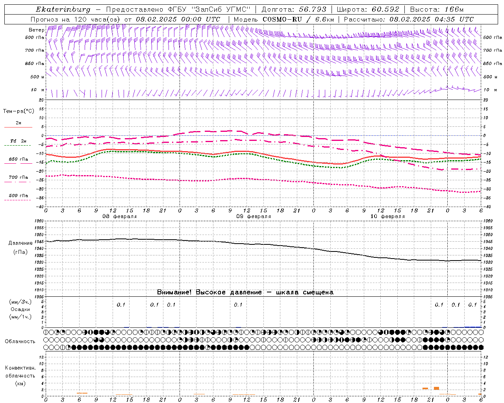Click the Прогноз на 120 часа(ов) header text
This screenshot has height=403, width=504.
click(x=76, y=19)
